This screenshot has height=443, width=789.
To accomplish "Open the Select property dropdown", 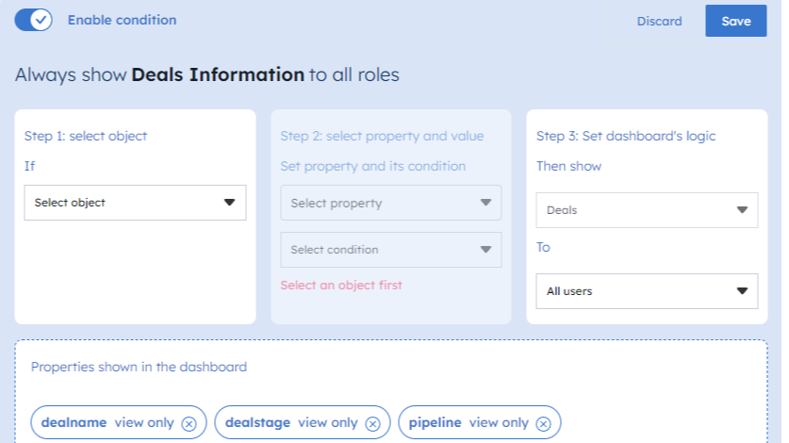I will pyautogui.click(x=390, y=203).
